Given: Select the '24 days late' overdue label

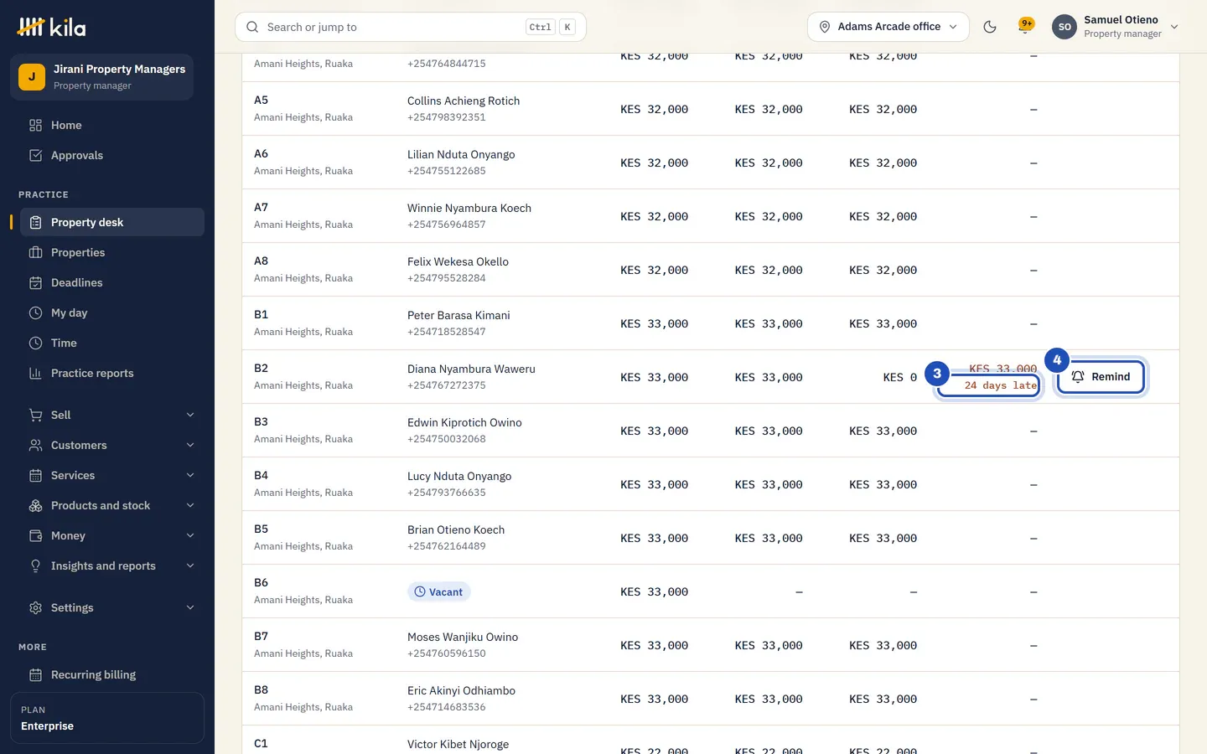Looking at the screenshot, I should point(1001,385).
